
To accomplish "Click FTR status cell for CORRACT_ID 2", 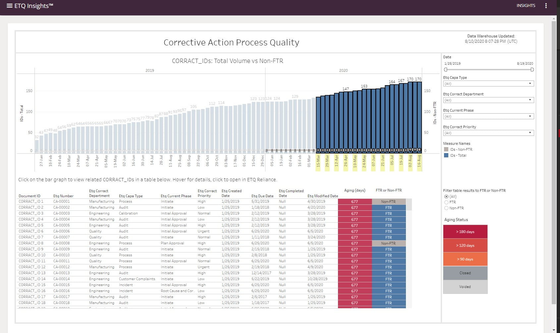I will point(389,207).
